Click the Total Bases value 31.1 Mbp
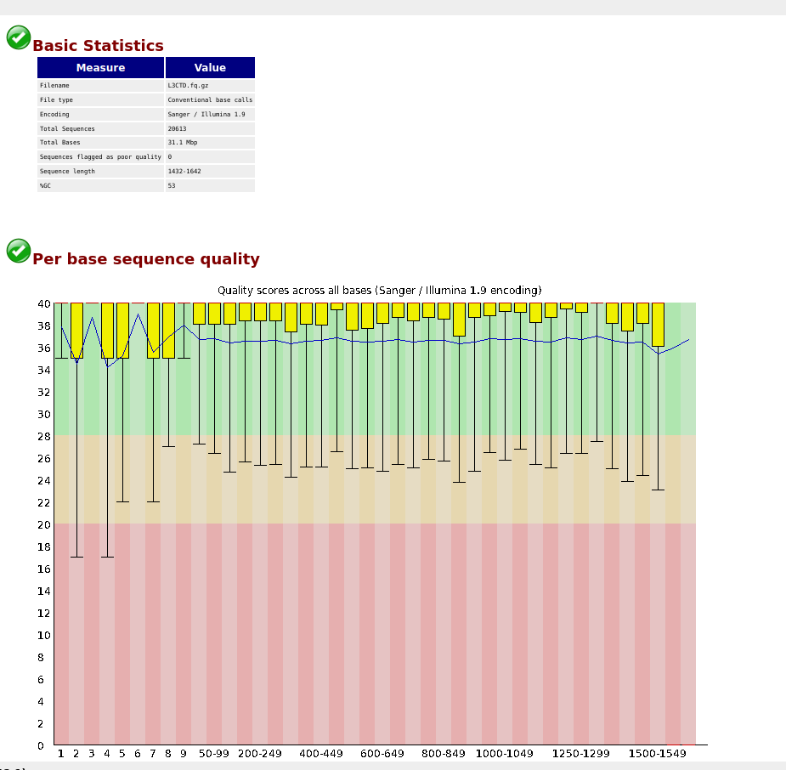786x770 pixels. [x=182, y=143]
